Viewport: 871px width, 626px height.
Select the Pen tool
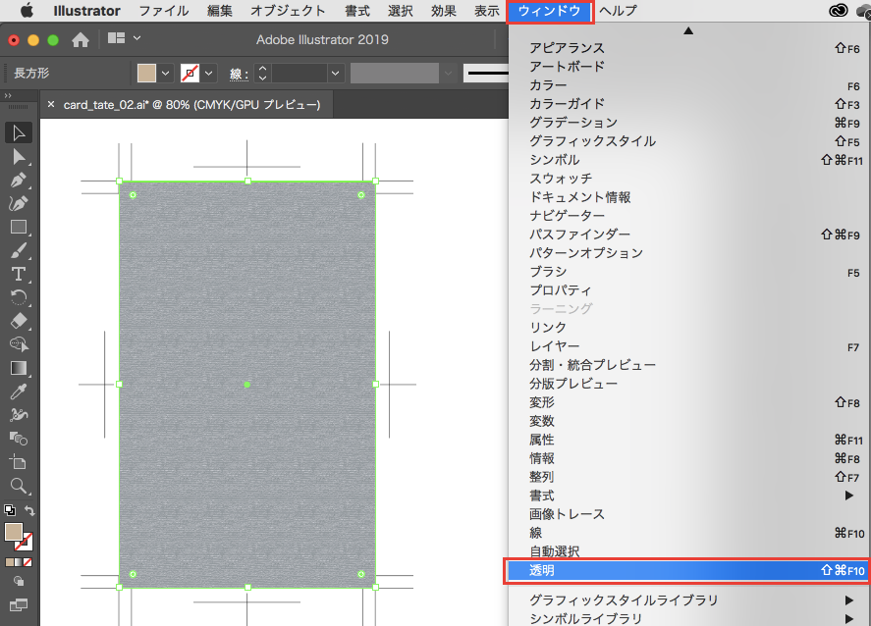pyautogui.click(x=19, y=181)
